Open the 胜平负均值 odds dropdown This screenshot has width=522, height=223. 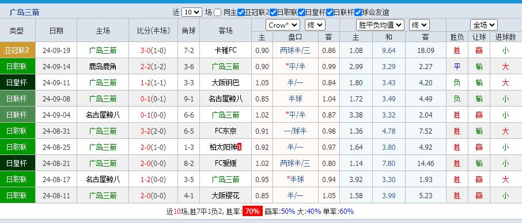[x=380, y=25]
